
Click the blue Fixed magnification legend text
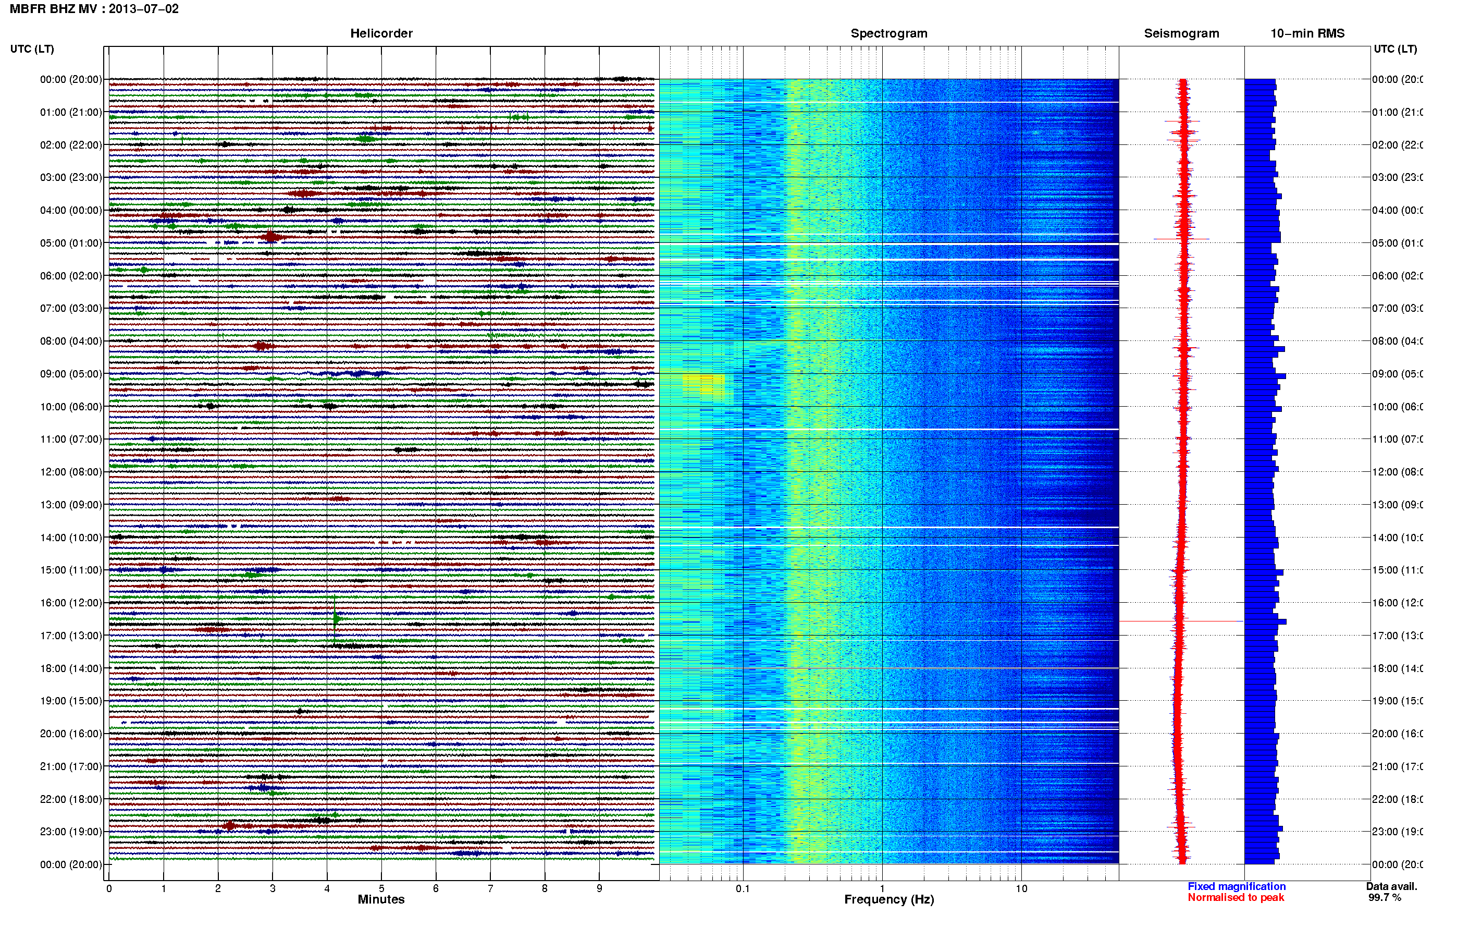point(1237,886)
